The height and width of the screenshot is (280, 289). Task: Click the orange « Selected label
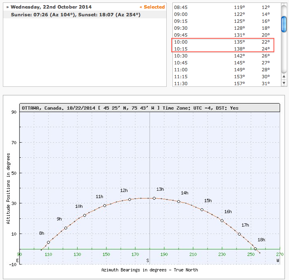(152, 7)
